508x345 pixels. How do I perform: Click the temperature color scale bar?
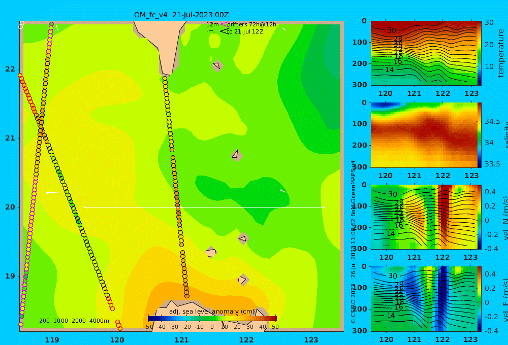480,53
